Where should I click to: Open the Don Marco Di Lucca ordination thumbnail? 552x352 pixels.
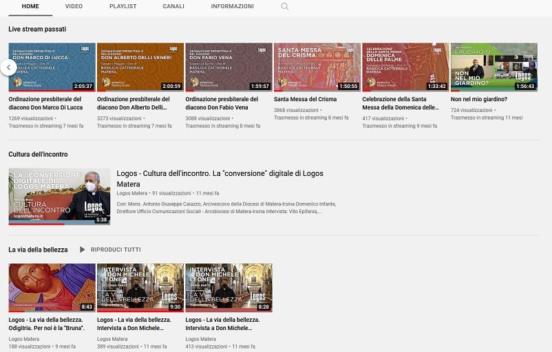pos(52,67)
